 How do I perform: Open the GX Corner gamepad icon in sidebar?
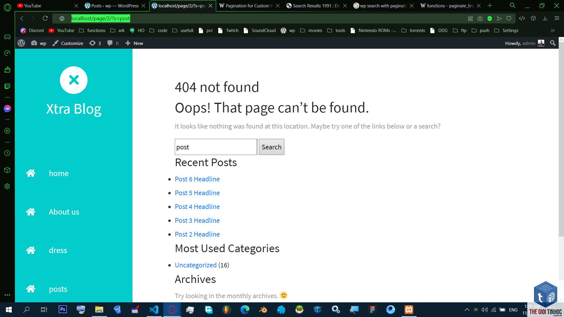[x=7, y=37]
